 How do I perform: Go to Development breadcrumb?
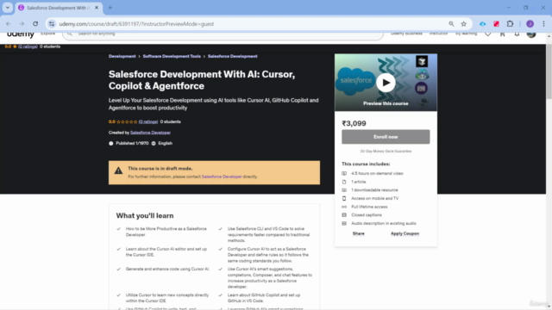pos(122,56)
